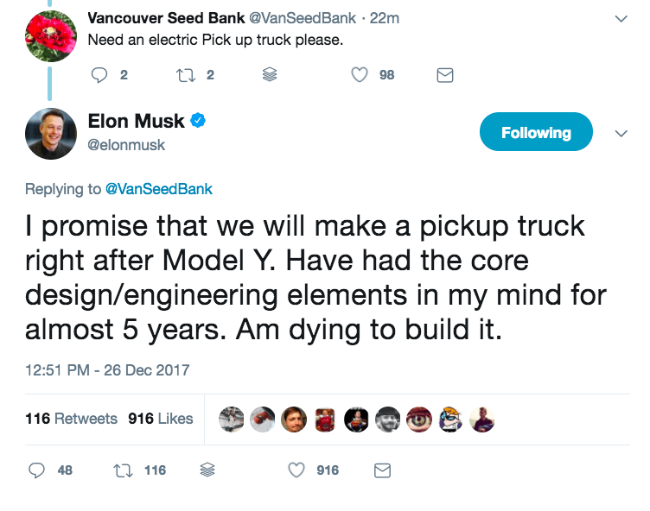Reply to the Vancouver Seed Bank tweet

(100, 75)
